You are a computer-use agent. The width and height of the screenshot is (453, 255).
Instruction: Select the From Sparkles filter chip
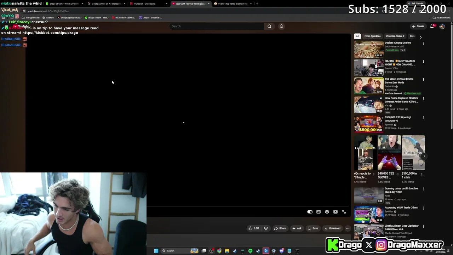coord(372,36)
